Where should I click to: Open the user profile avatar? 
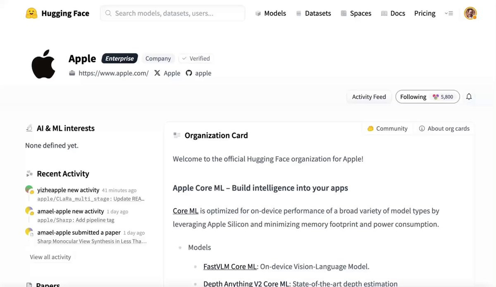click(x=470, y=13)
